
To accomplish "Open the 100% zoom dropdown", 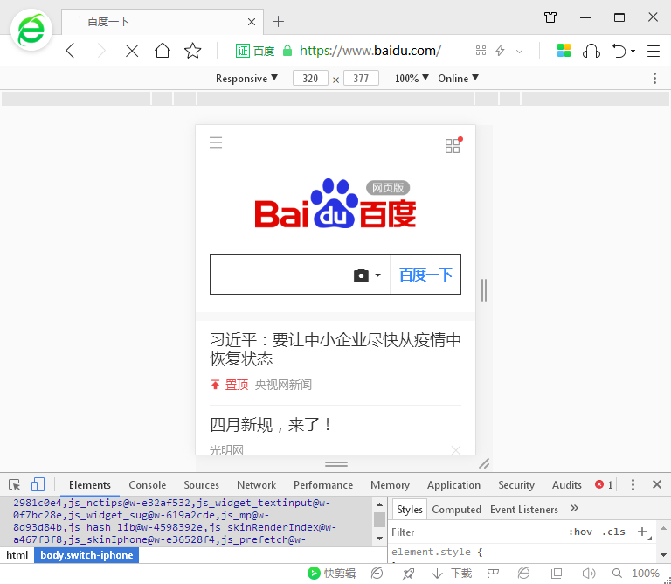I will click(412, 79).
